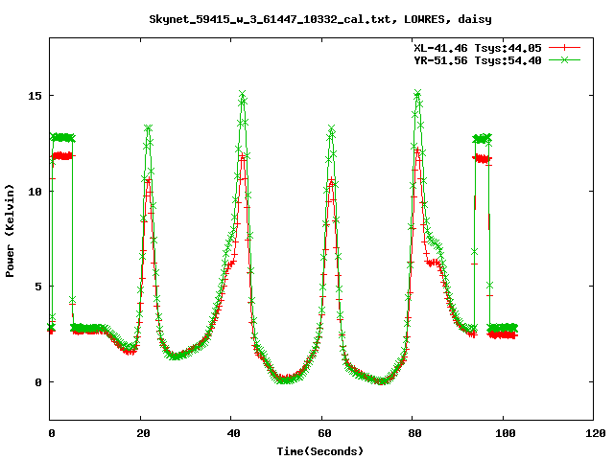Select the legend entry 'YR-51.56 Tsys:54.40'
Viewport: 614px width, 460px height.
(x=478, y=60)
